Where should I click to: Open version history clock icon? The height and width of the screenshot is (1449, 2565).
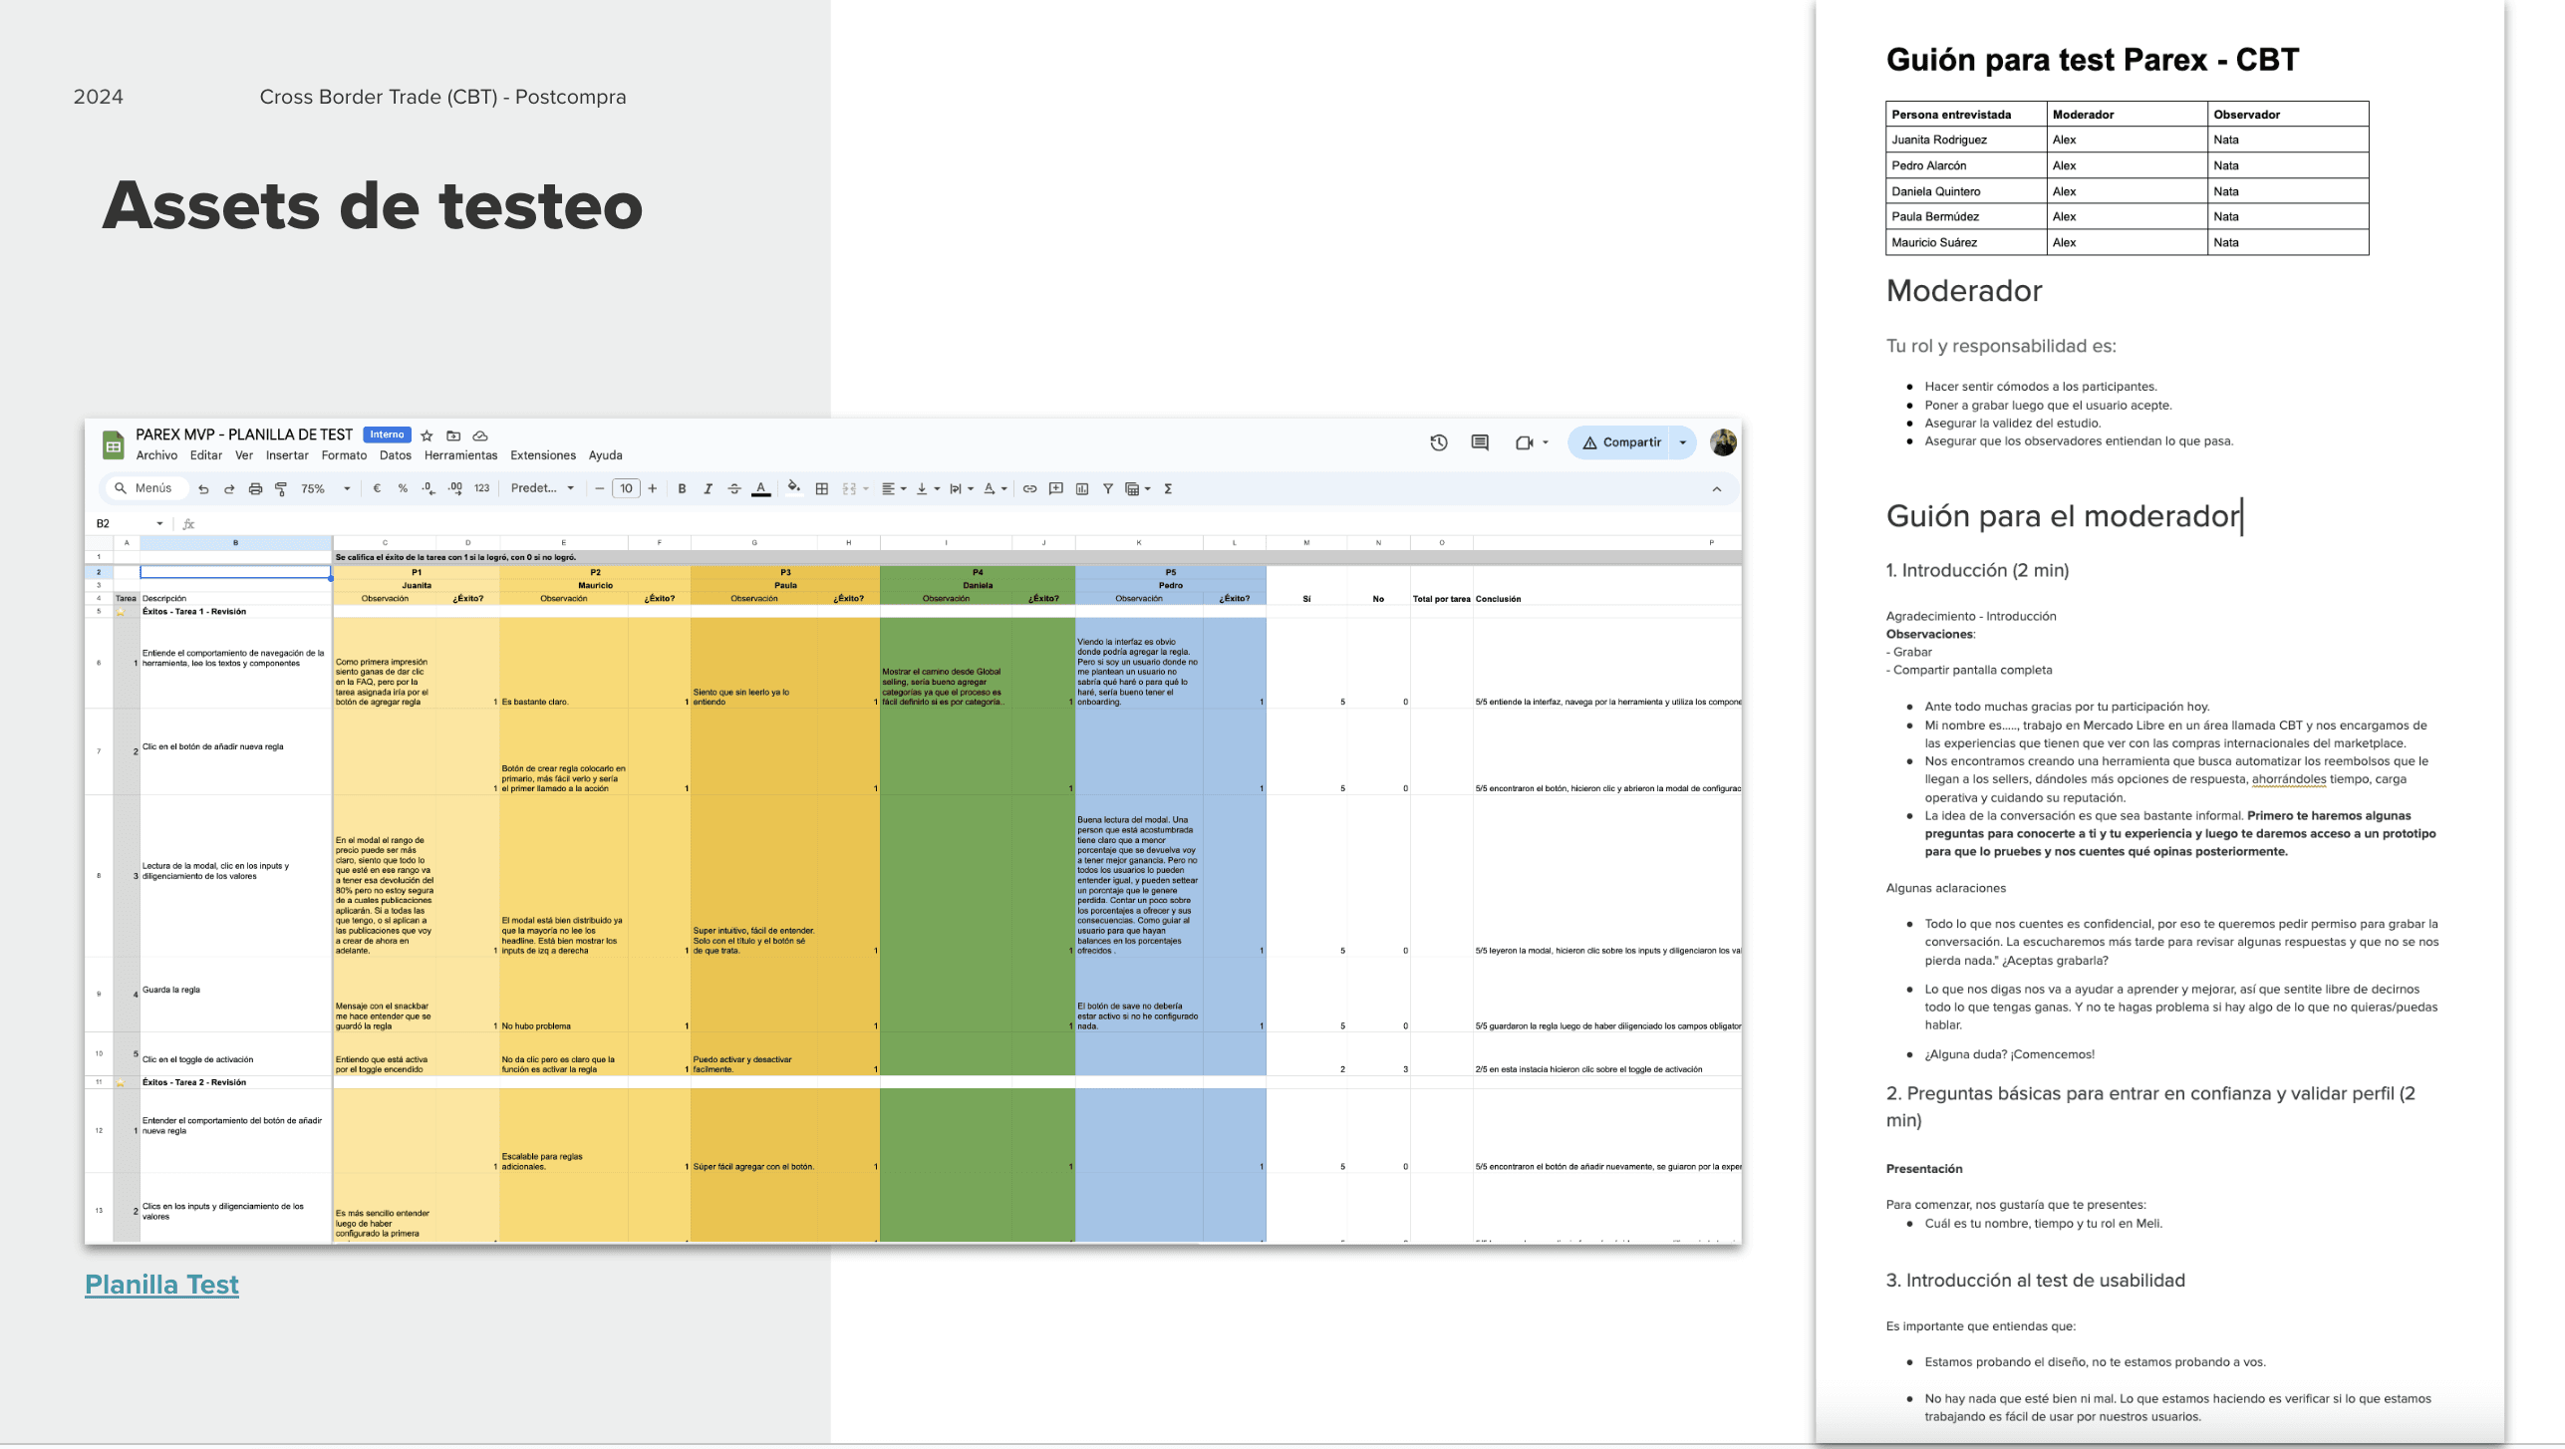pyautogui.click(x=1438, y=442)
